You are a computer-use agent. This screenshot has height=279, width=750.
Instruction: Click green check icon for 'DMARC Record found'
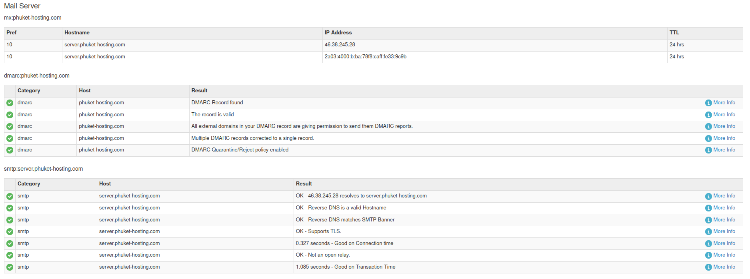pyautogui.click(x=10, y=103)
